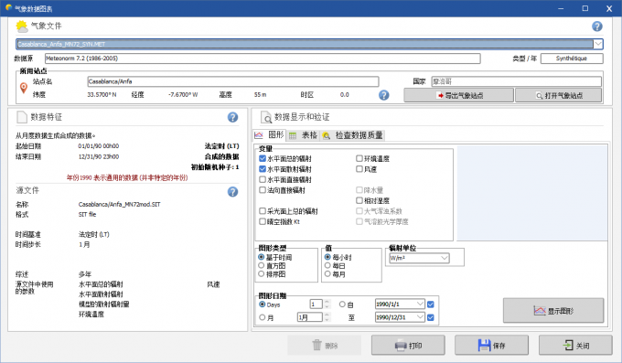Check 风速

click(359, 169)
